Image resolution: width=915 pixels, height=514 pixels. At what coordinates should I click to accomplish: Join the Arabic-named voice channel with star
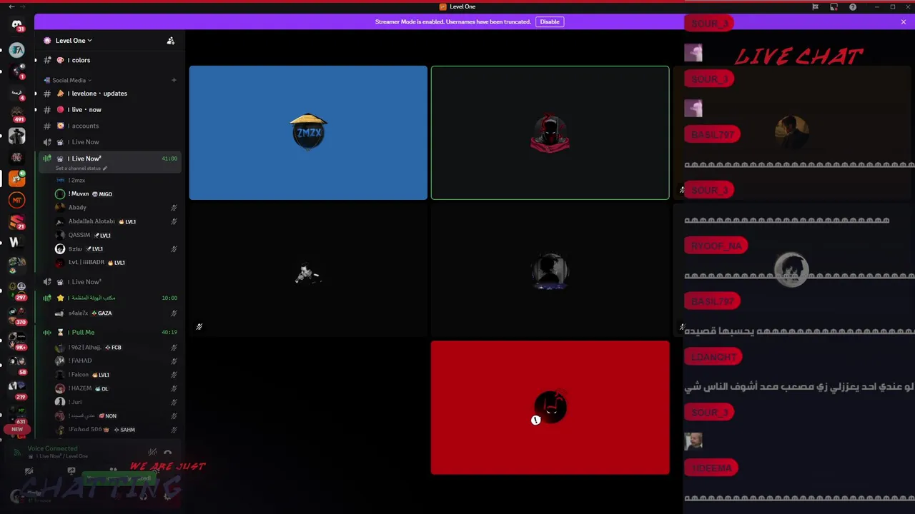coord(109,298)
